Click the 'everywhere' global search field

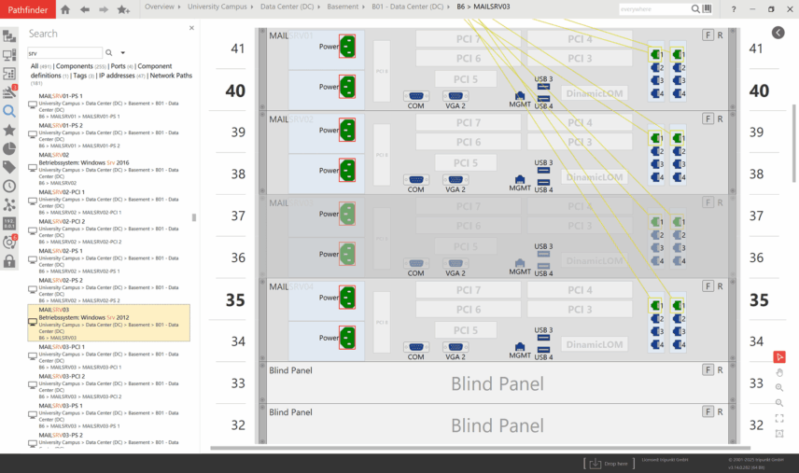649,9
